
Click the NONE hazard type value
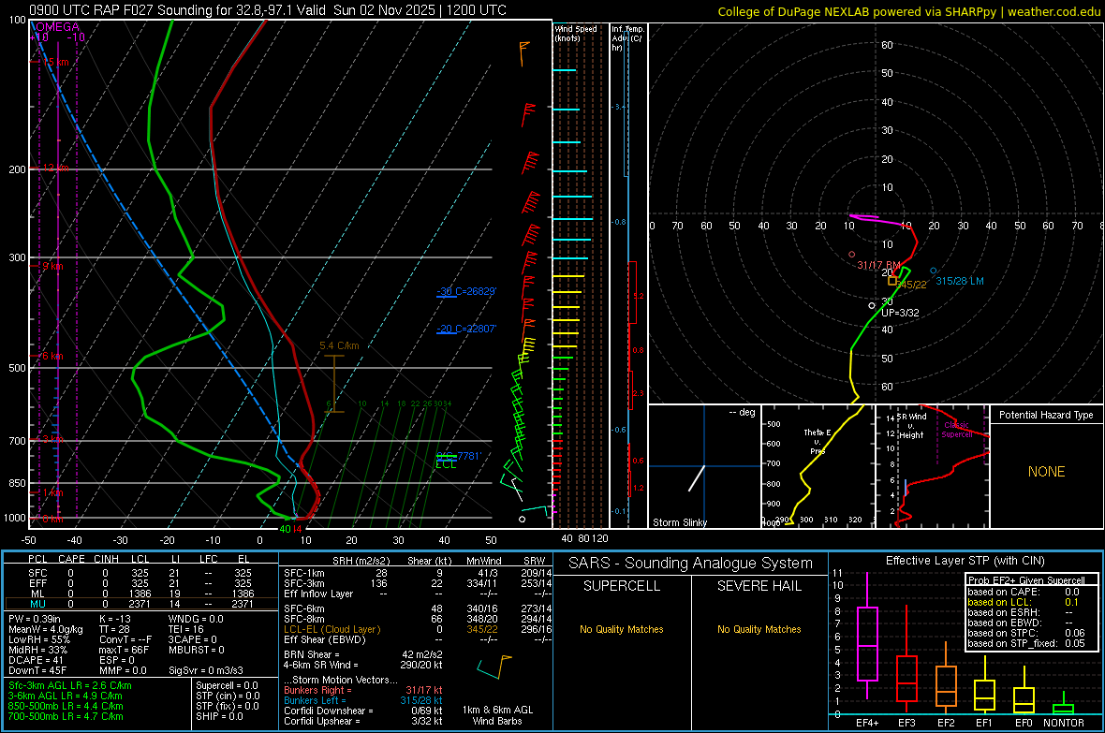(x=1047, y=472)
